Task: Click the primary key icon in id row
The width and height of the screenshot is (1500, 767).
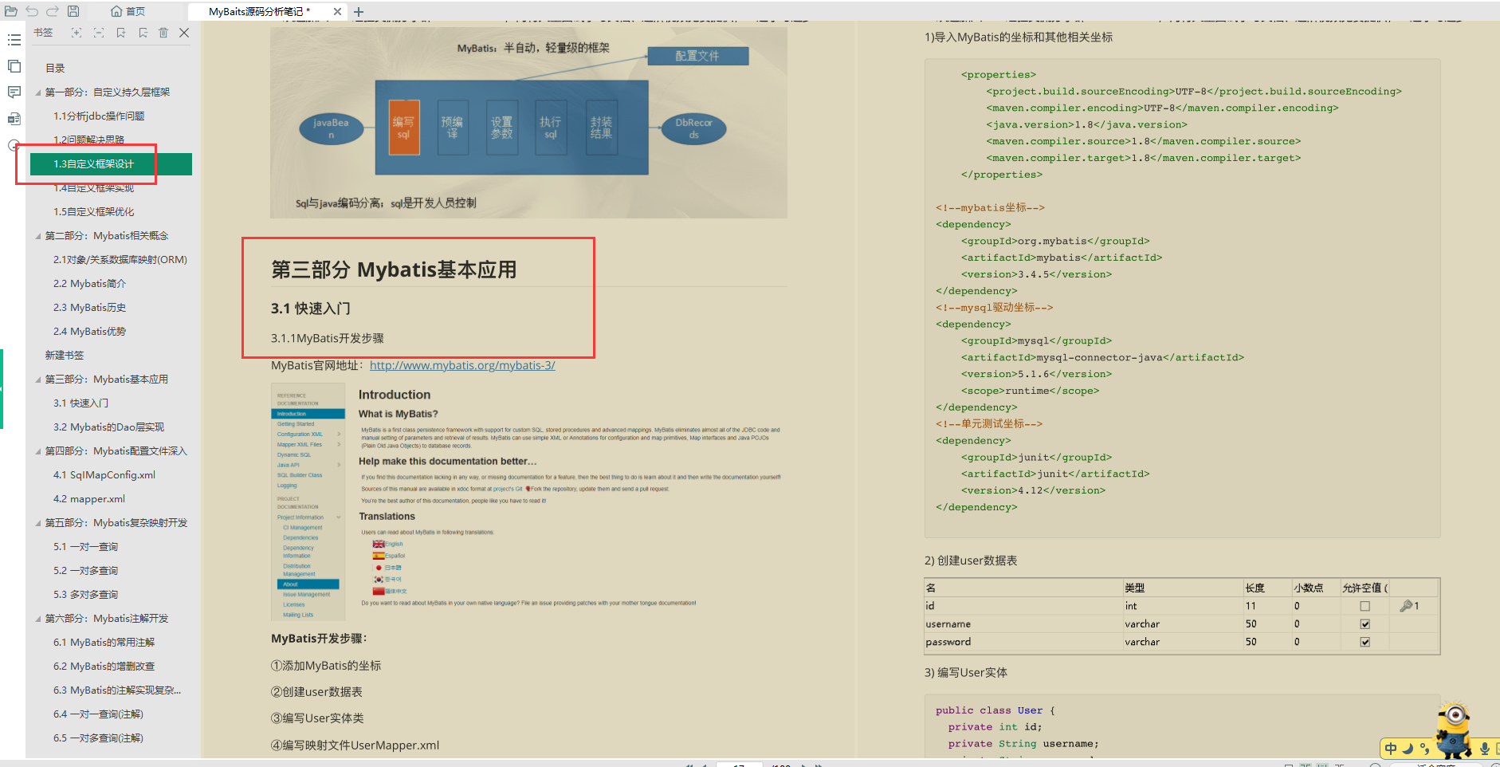Action: click(1406, 606)
